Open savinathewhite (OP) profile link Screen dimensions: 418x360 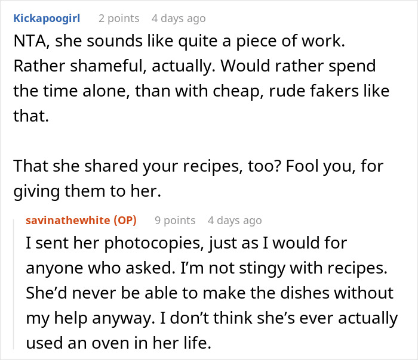click(x=81, y=220)
